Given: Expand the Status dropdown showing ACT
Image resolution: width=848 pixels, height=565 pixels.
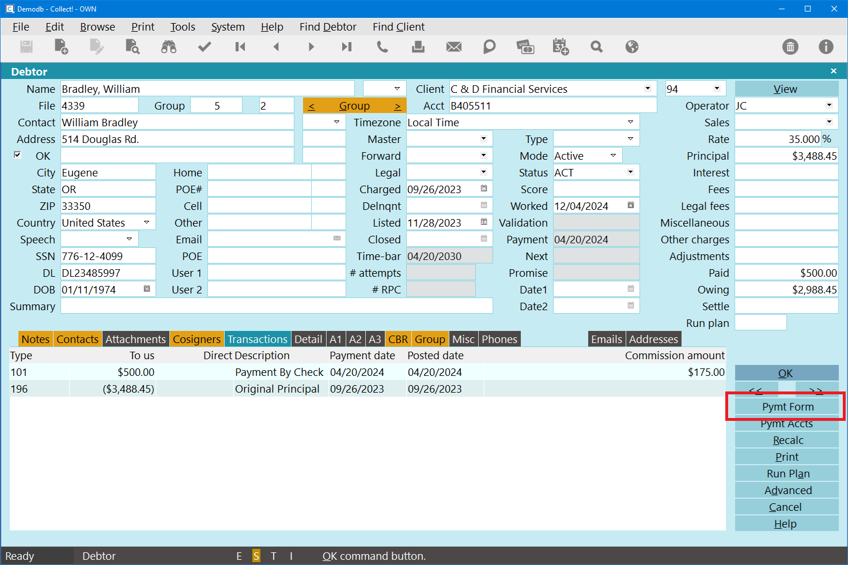Looking at the screenshot, I should coord(630,172).
